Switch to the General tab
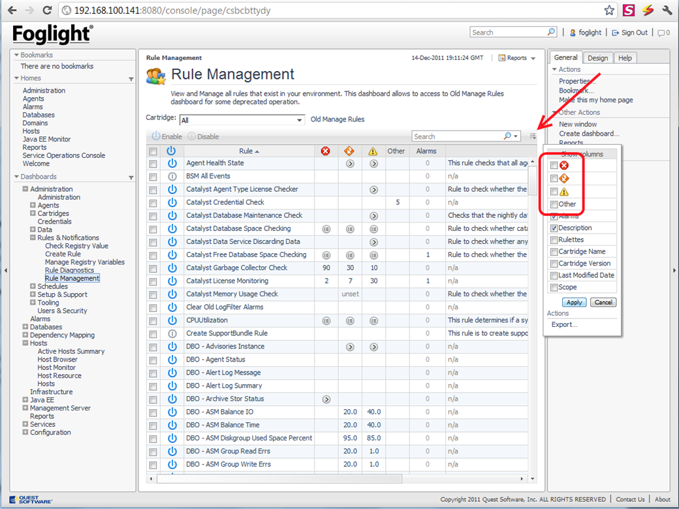The height and width of the screenshot is (509, 679). click(565, 57)
